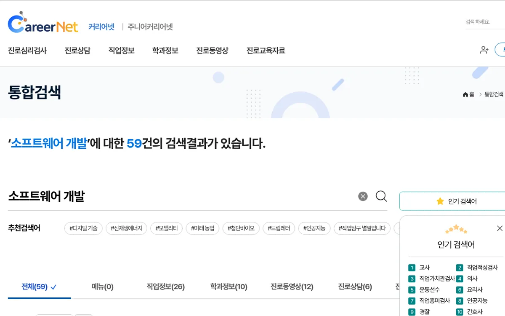The image size is (505, 316).
Task: Open the 인기 검색어 button
Action: point(452,201)
